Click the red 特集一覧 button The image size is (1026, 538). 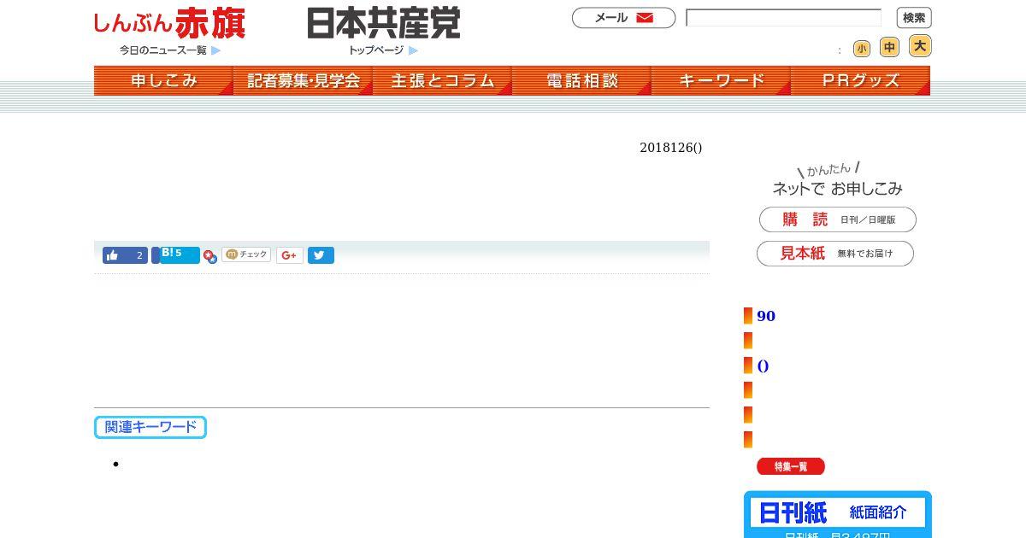[791, 466]
